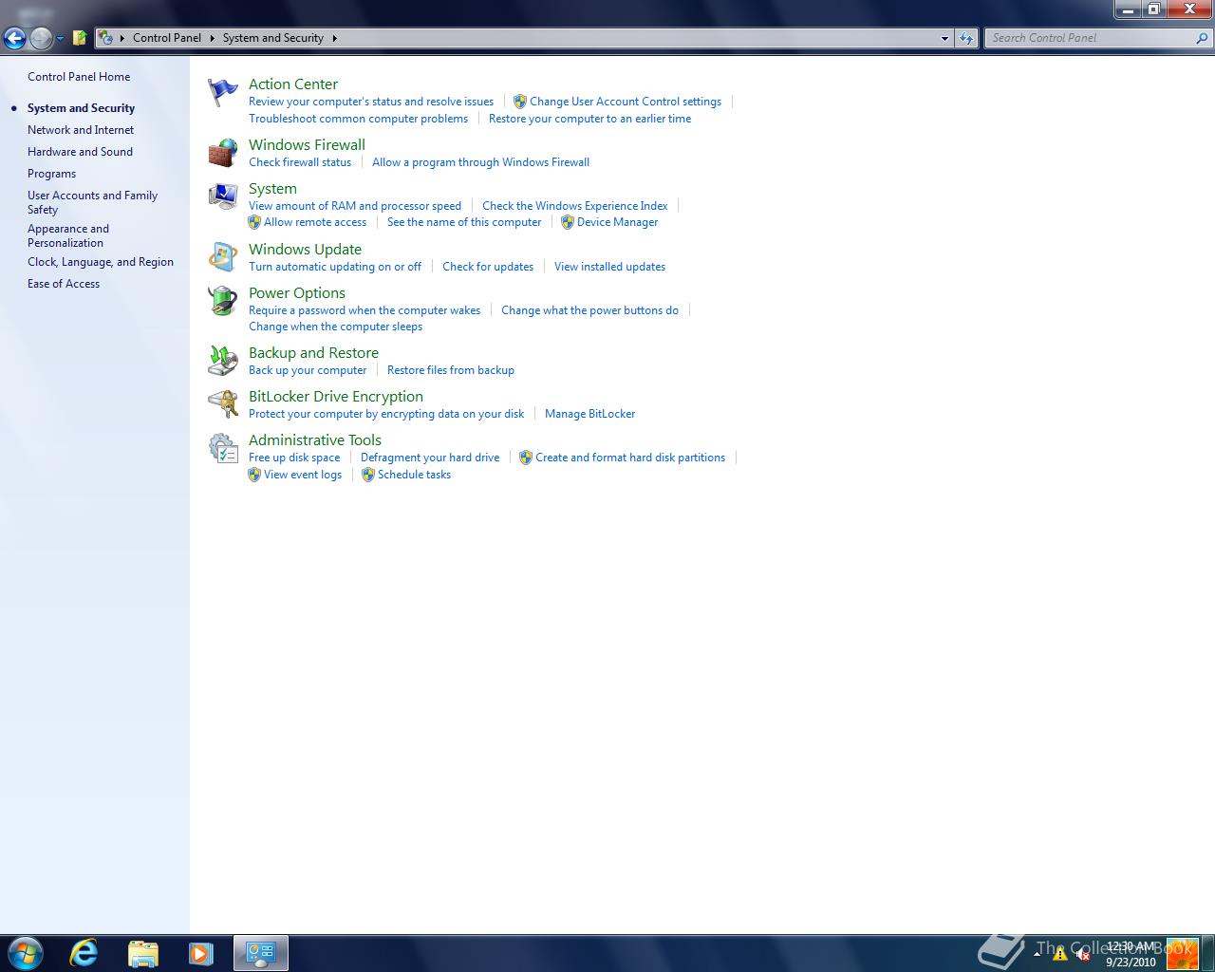Expand the Control Panel breadcrumb arrow
1215x972 pixels.
point(213,38)
